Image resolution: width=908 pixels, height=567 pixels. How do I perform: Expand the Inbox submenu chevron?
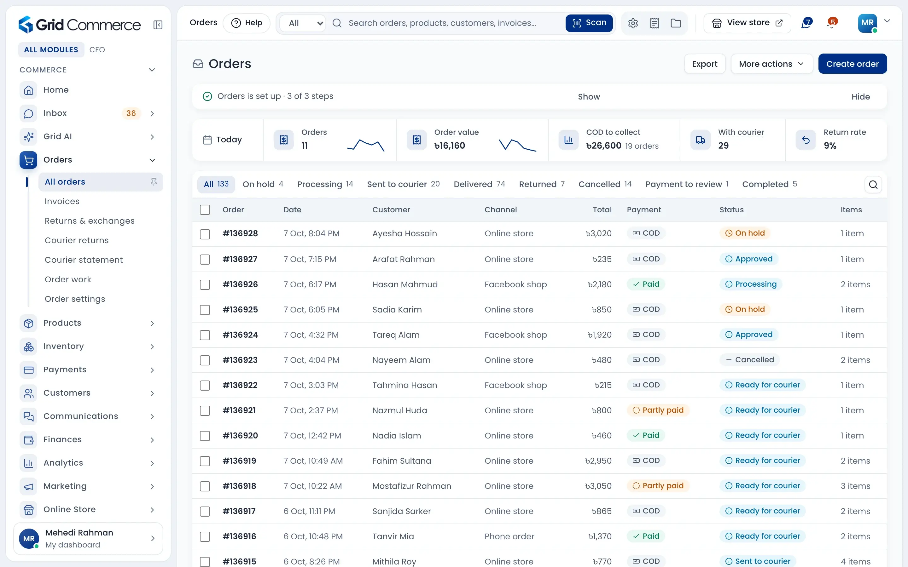[152, 114]
